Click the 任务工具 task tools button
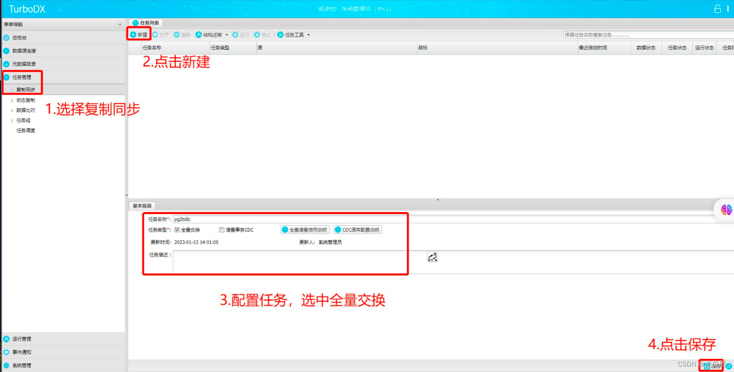 [291, 35]
